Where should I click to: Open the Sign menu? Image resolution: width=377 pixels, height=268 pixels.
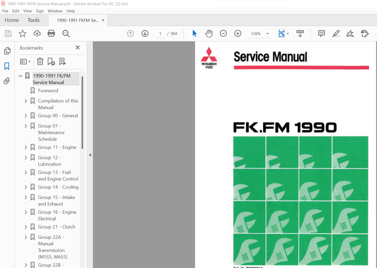(40, 11)
